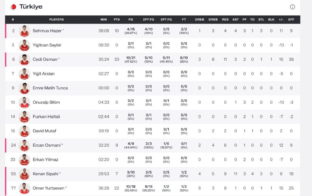The width and height of the screenshot is (312, 196).
Task: Click the REB column header
Action: (225, 20)
